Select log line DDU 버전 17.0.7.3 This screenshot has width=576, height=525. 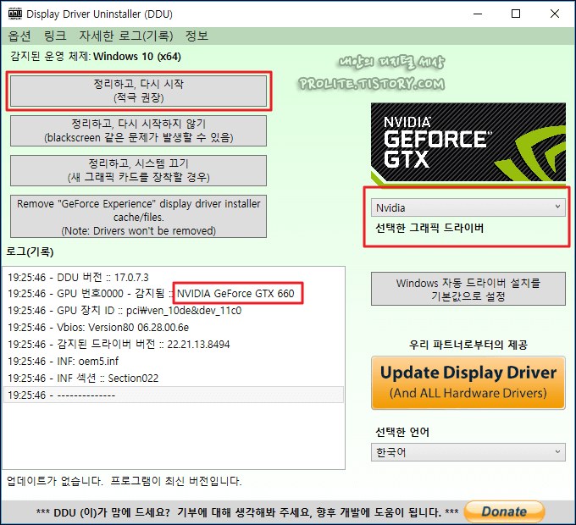pyautogui.click(x=174, y=277)
